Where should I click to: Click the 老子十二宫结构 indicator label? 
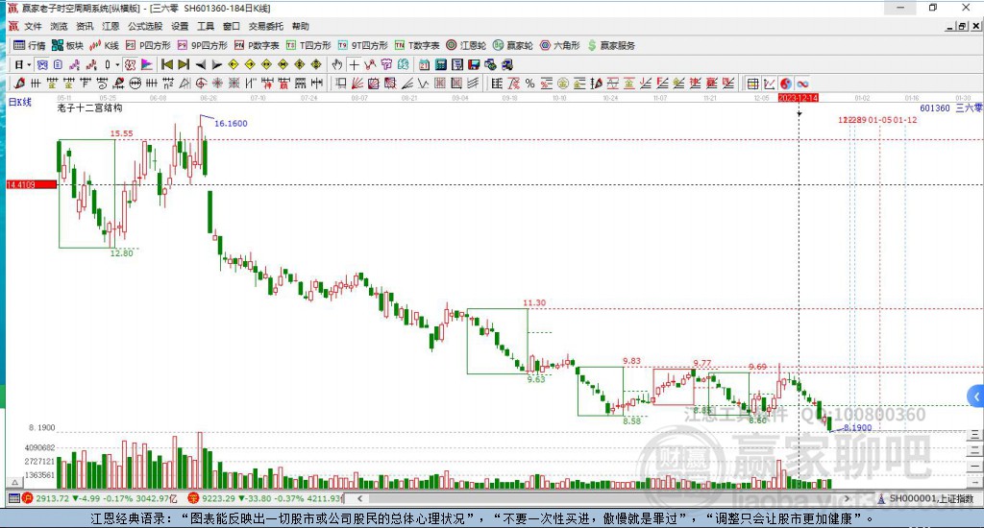pyautogui.click(x=89, y=108)
